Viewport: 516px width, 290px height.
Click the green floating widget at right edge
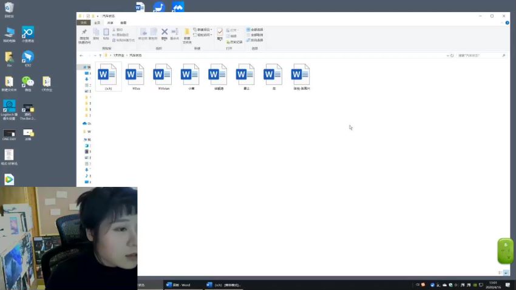506,251
